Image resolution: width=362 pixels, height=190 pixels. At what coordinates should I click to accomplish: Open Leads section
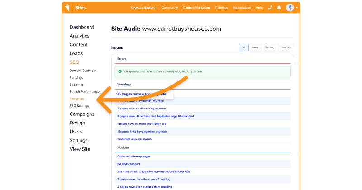coord(76,53)
